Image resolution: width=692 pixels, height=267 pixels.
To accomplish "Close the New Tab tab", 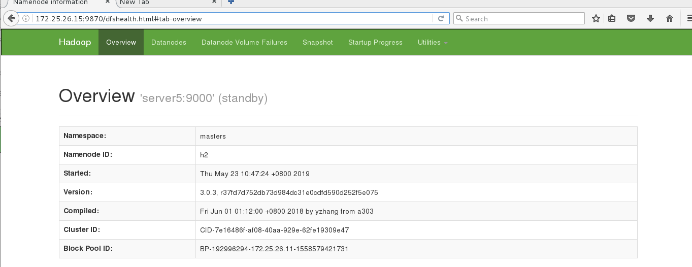I will [x=214, y=3].
